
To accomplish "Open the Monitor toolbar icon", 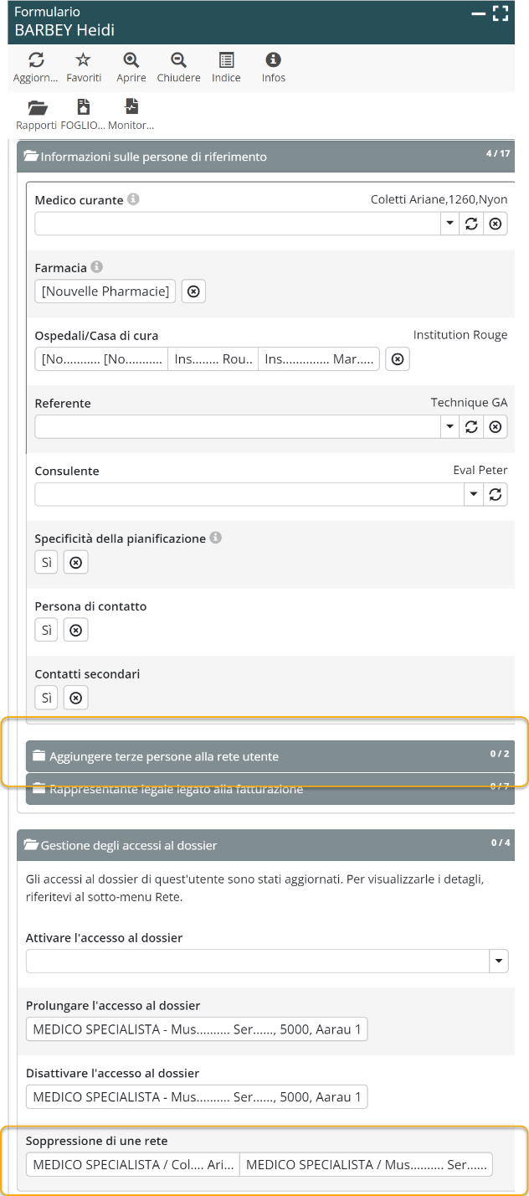I will [x=131, y=108].
